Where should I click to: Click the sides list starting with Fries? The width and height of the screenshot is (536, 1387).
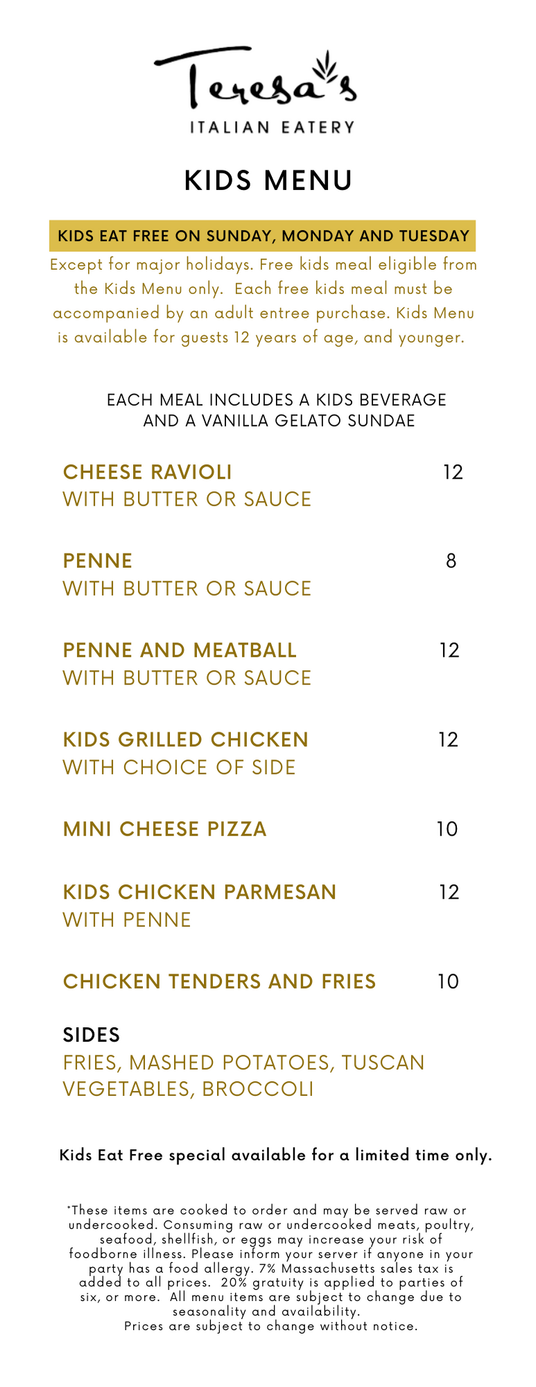coord(243,1076)
